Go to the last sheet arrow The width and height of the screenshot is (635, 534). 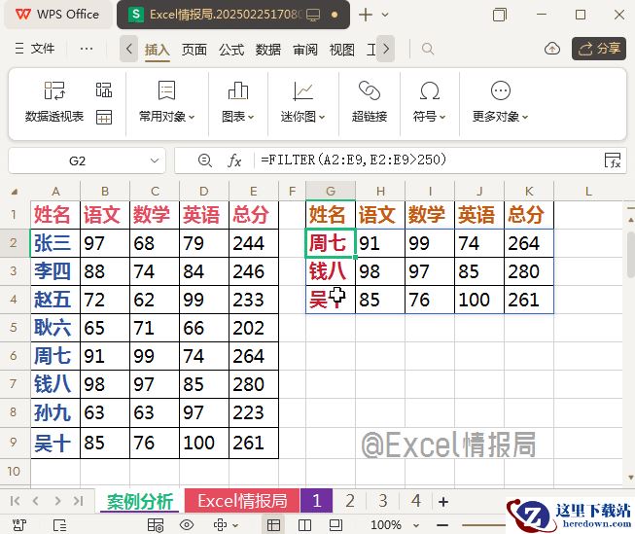pos(78,501)
